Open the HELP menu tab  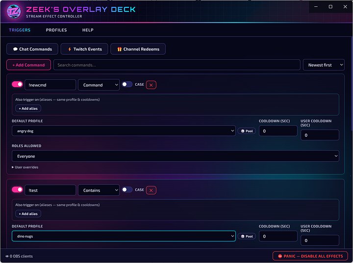tap(88, 30)
